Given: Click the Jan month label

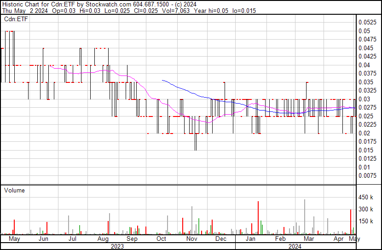Looking at the screenshot, I should click(x=250, y=238).
